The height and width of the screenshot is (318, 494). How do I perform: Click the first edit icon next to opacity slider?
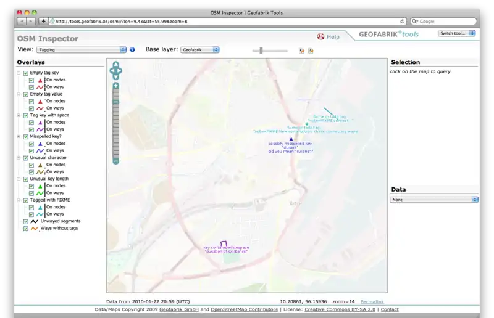click(x=301, y=51)
